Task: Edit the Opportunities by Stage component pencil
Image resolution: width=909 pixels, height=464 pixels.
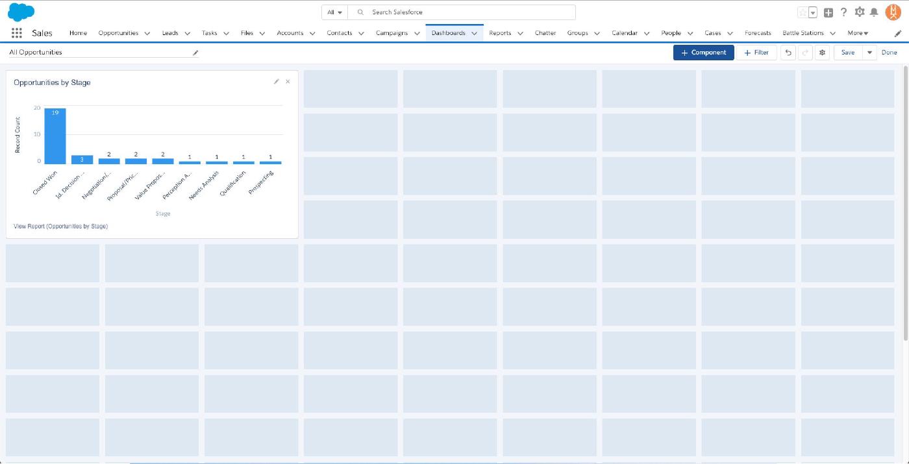Action: click(x=277, y=82)
